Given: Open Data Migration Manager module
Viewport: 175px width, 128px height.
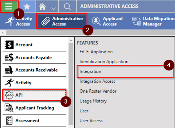Looking at the screenshot, I should (153, 21).
